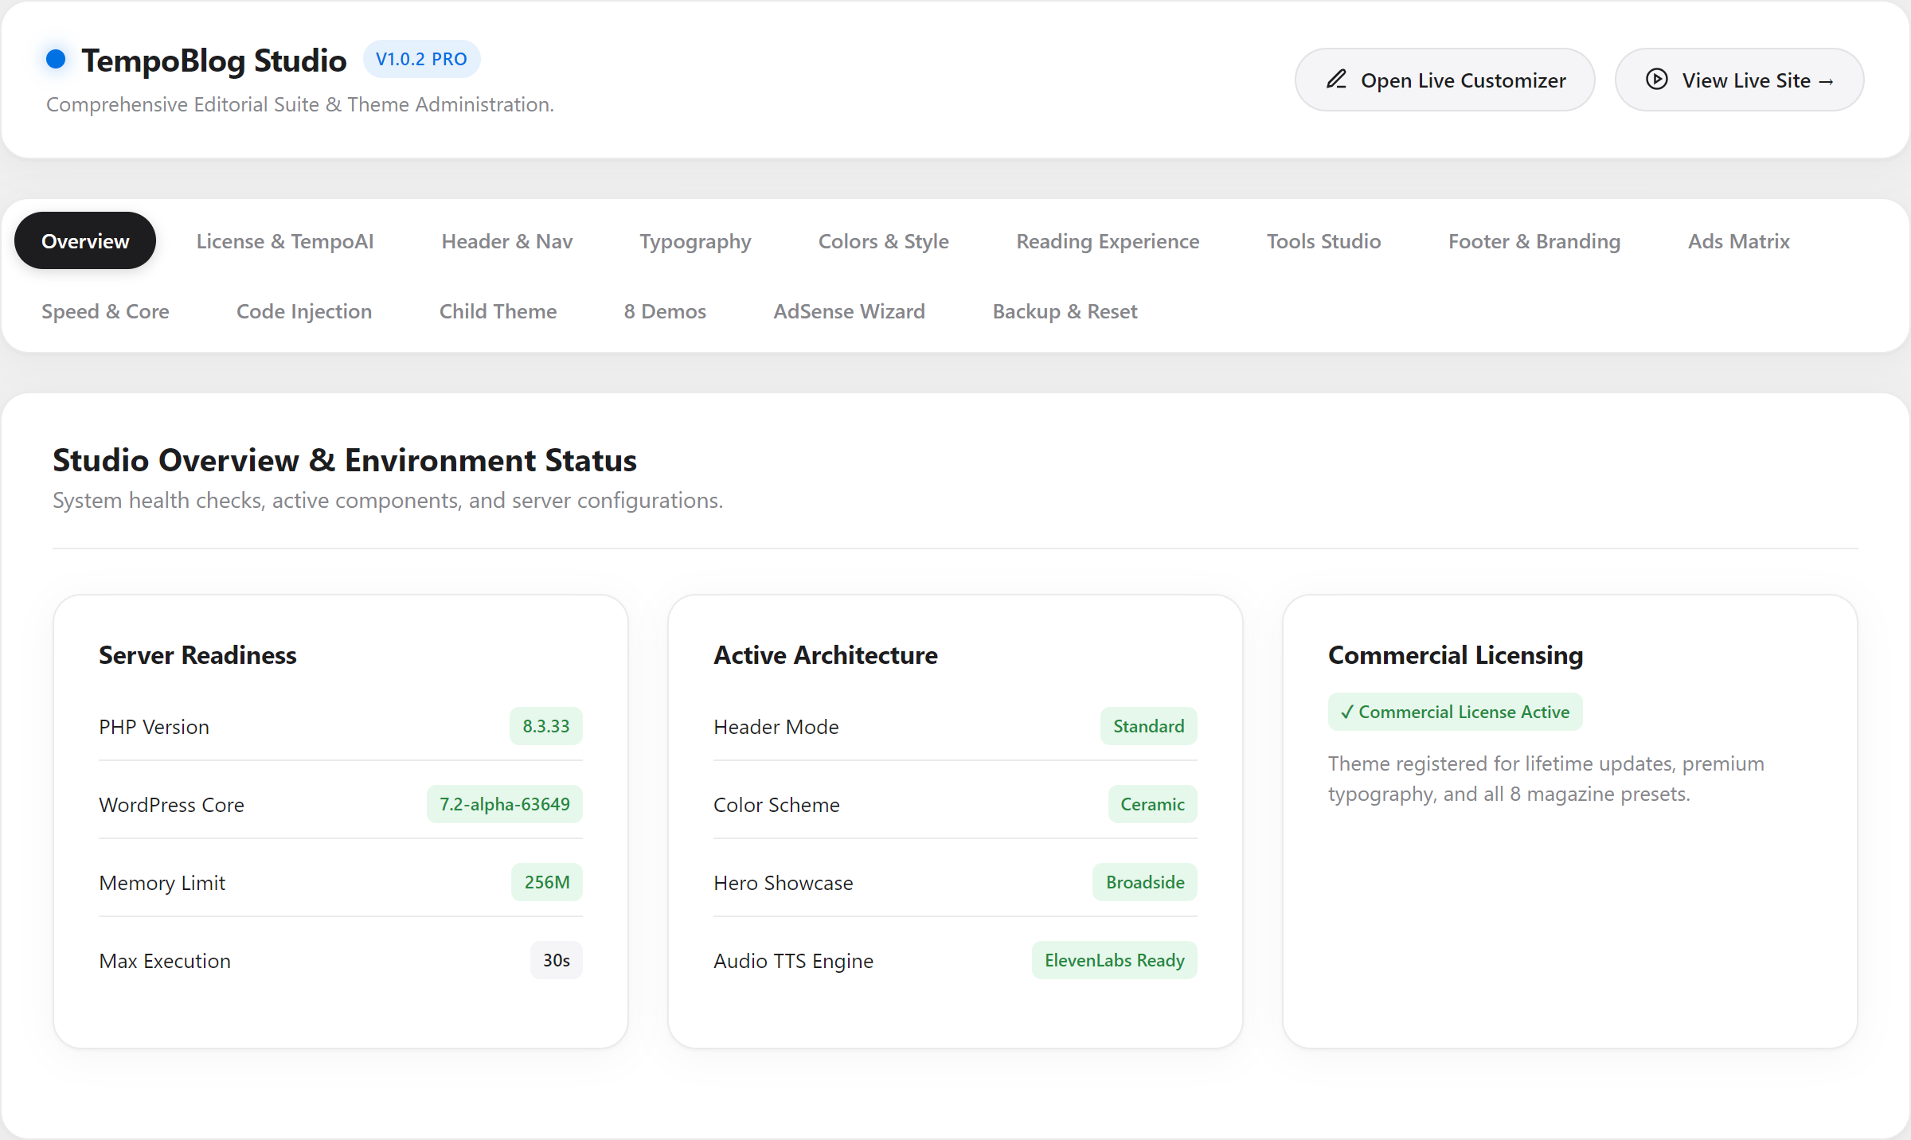Open the Overview tab
The height and width of the screenshot is (1140, 1911).
coord(85,240)
